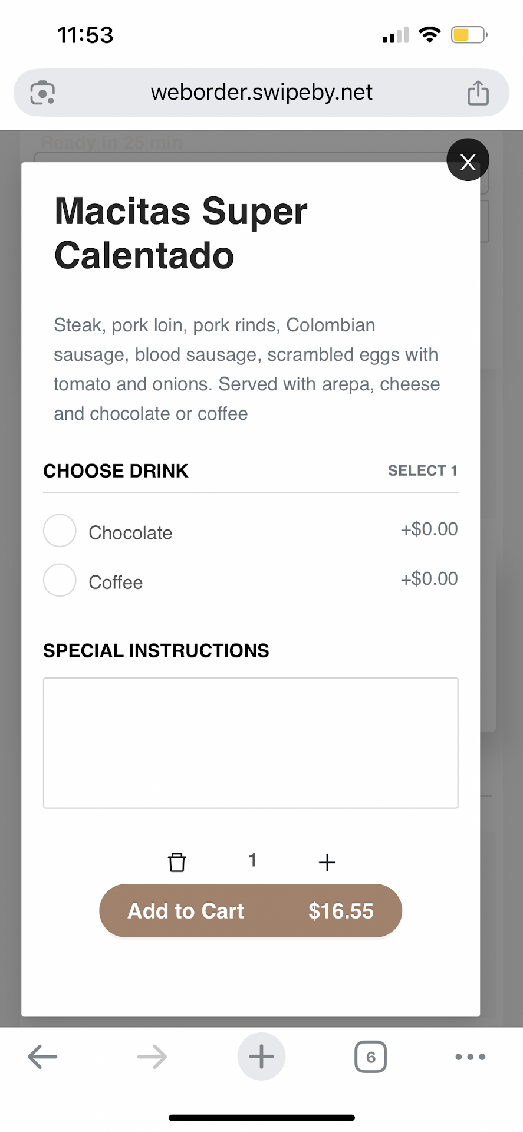Tap the browser forward arrow
The height and width of the screenshot is (1132, 523).
[152, 1057]
